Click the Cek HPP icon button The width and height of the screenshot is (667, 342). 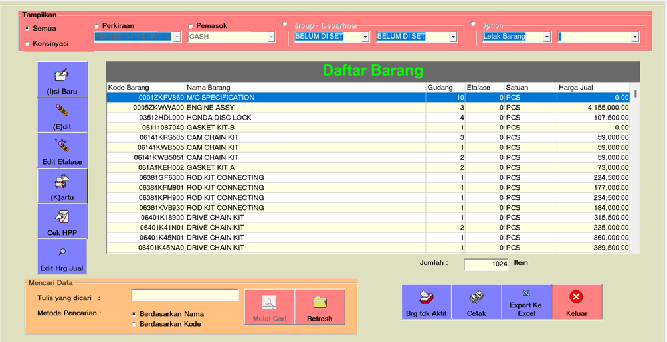[x=62, y=221]
